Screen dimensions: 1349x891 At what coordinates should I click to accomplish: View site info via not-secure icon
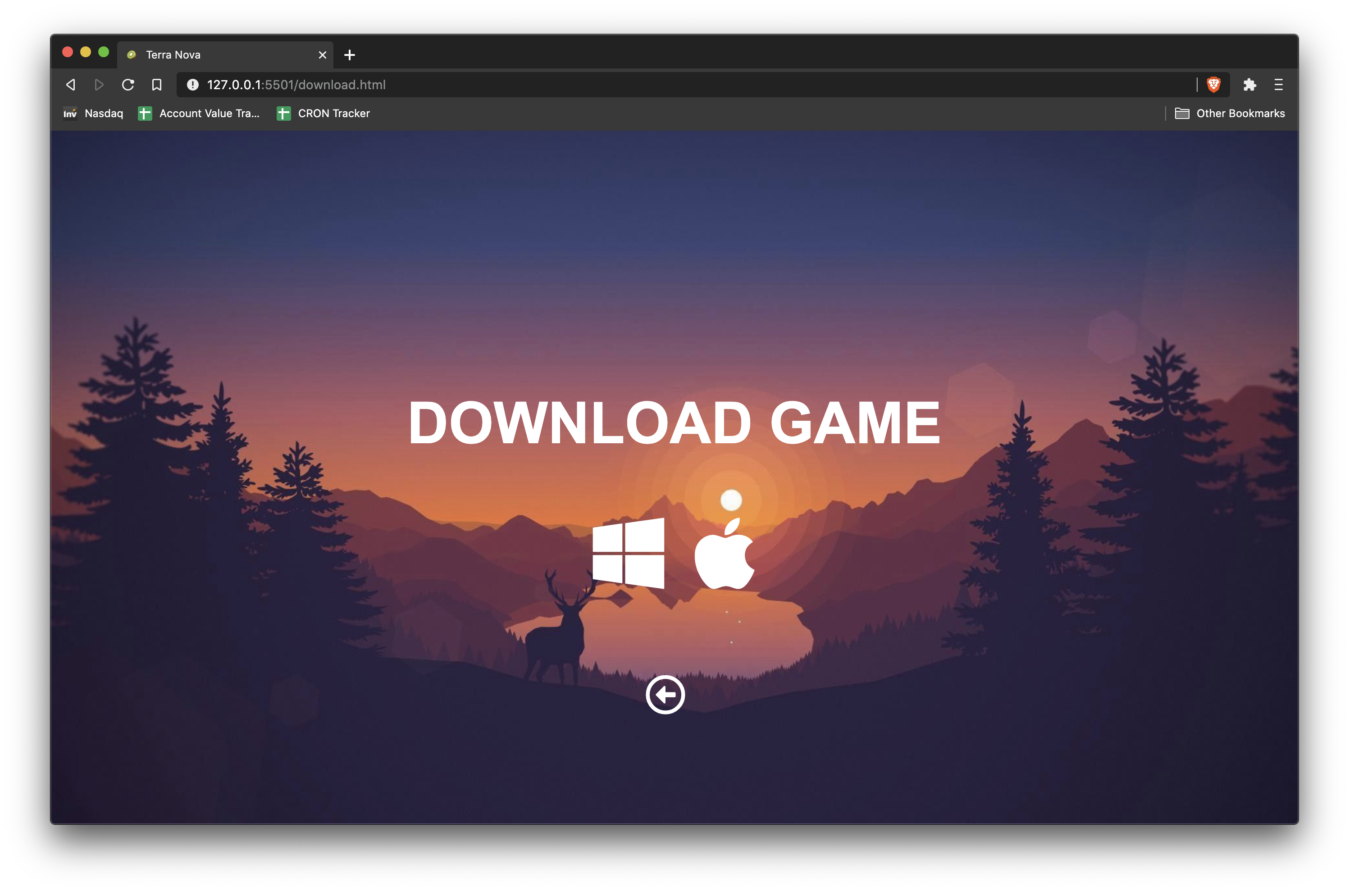coord(193,85)
